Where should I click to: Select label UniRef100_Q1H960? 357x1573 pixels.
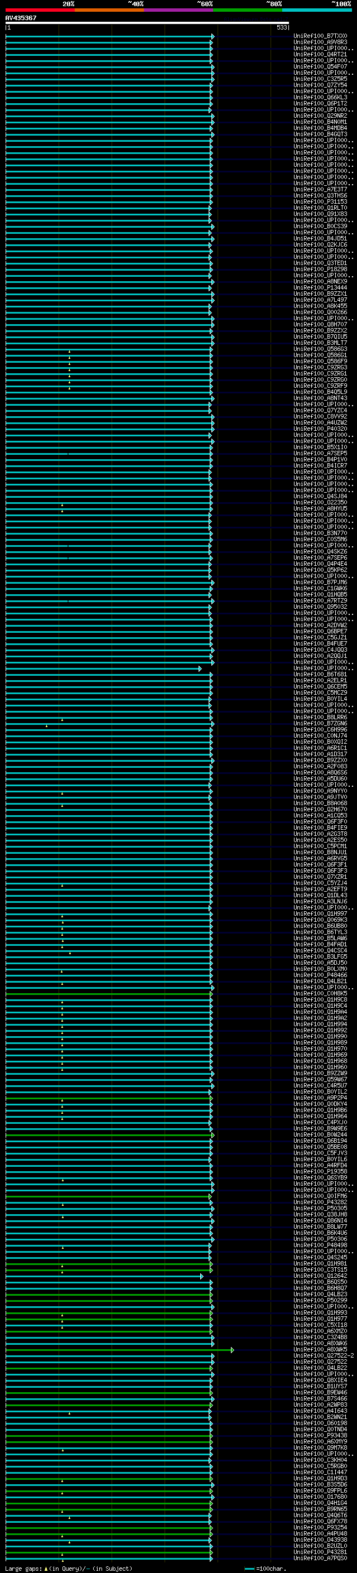coord(320,1067)
